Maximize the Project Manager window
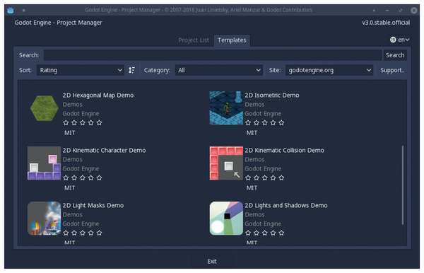424x273 pixels. pyautogui.click(x=401, y=11)
